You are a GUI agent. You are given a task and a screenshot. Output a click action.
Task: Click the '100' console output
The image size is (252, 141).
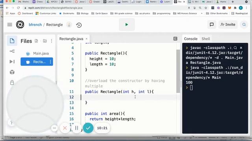point(189,83)
